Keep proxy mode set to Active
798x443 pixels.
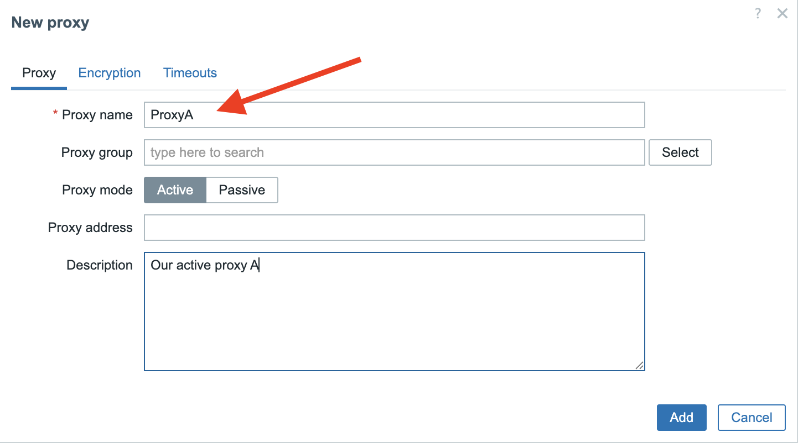pos(175,189)
